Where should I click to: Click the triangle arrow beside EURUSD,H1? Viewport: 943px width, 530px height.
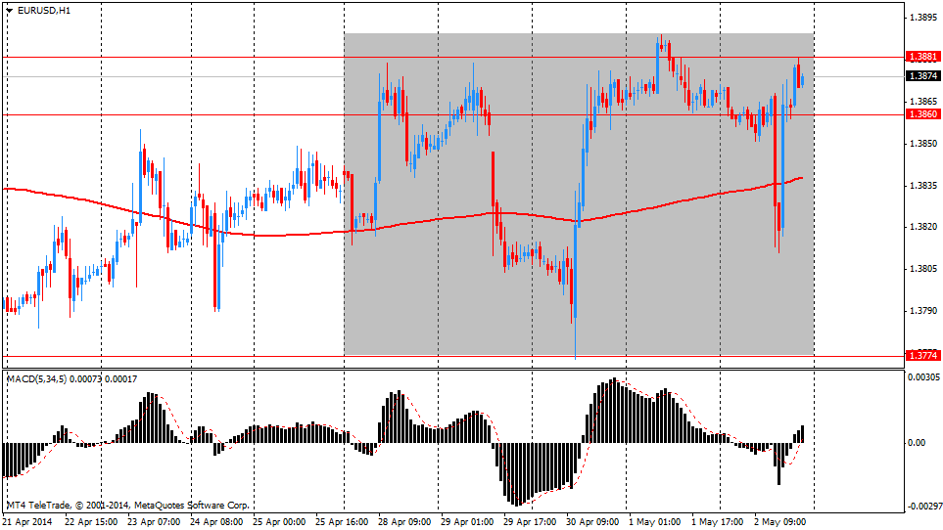[9, 11]
